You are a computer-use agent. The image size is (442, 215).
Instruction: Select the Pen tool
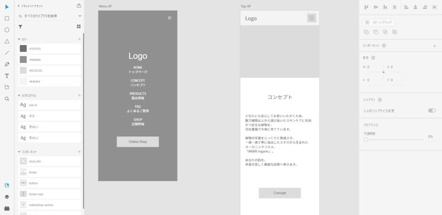coord(7,64)
